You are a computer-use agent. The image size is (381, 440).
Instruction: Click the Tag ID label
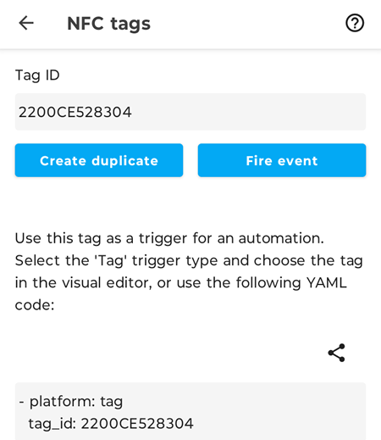click(x=37, y=75)
